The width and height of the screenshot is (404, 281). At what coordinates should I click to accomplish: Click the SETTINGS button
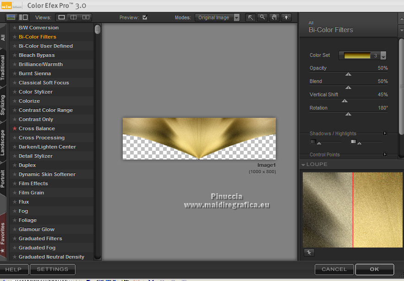[x=53, y=270]
